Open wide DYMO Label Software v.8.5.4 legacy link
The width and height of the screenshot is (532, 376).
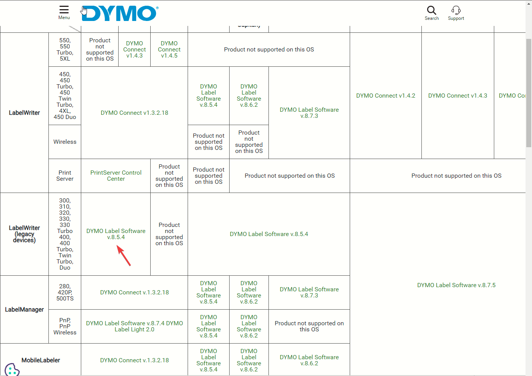[269, 234]
